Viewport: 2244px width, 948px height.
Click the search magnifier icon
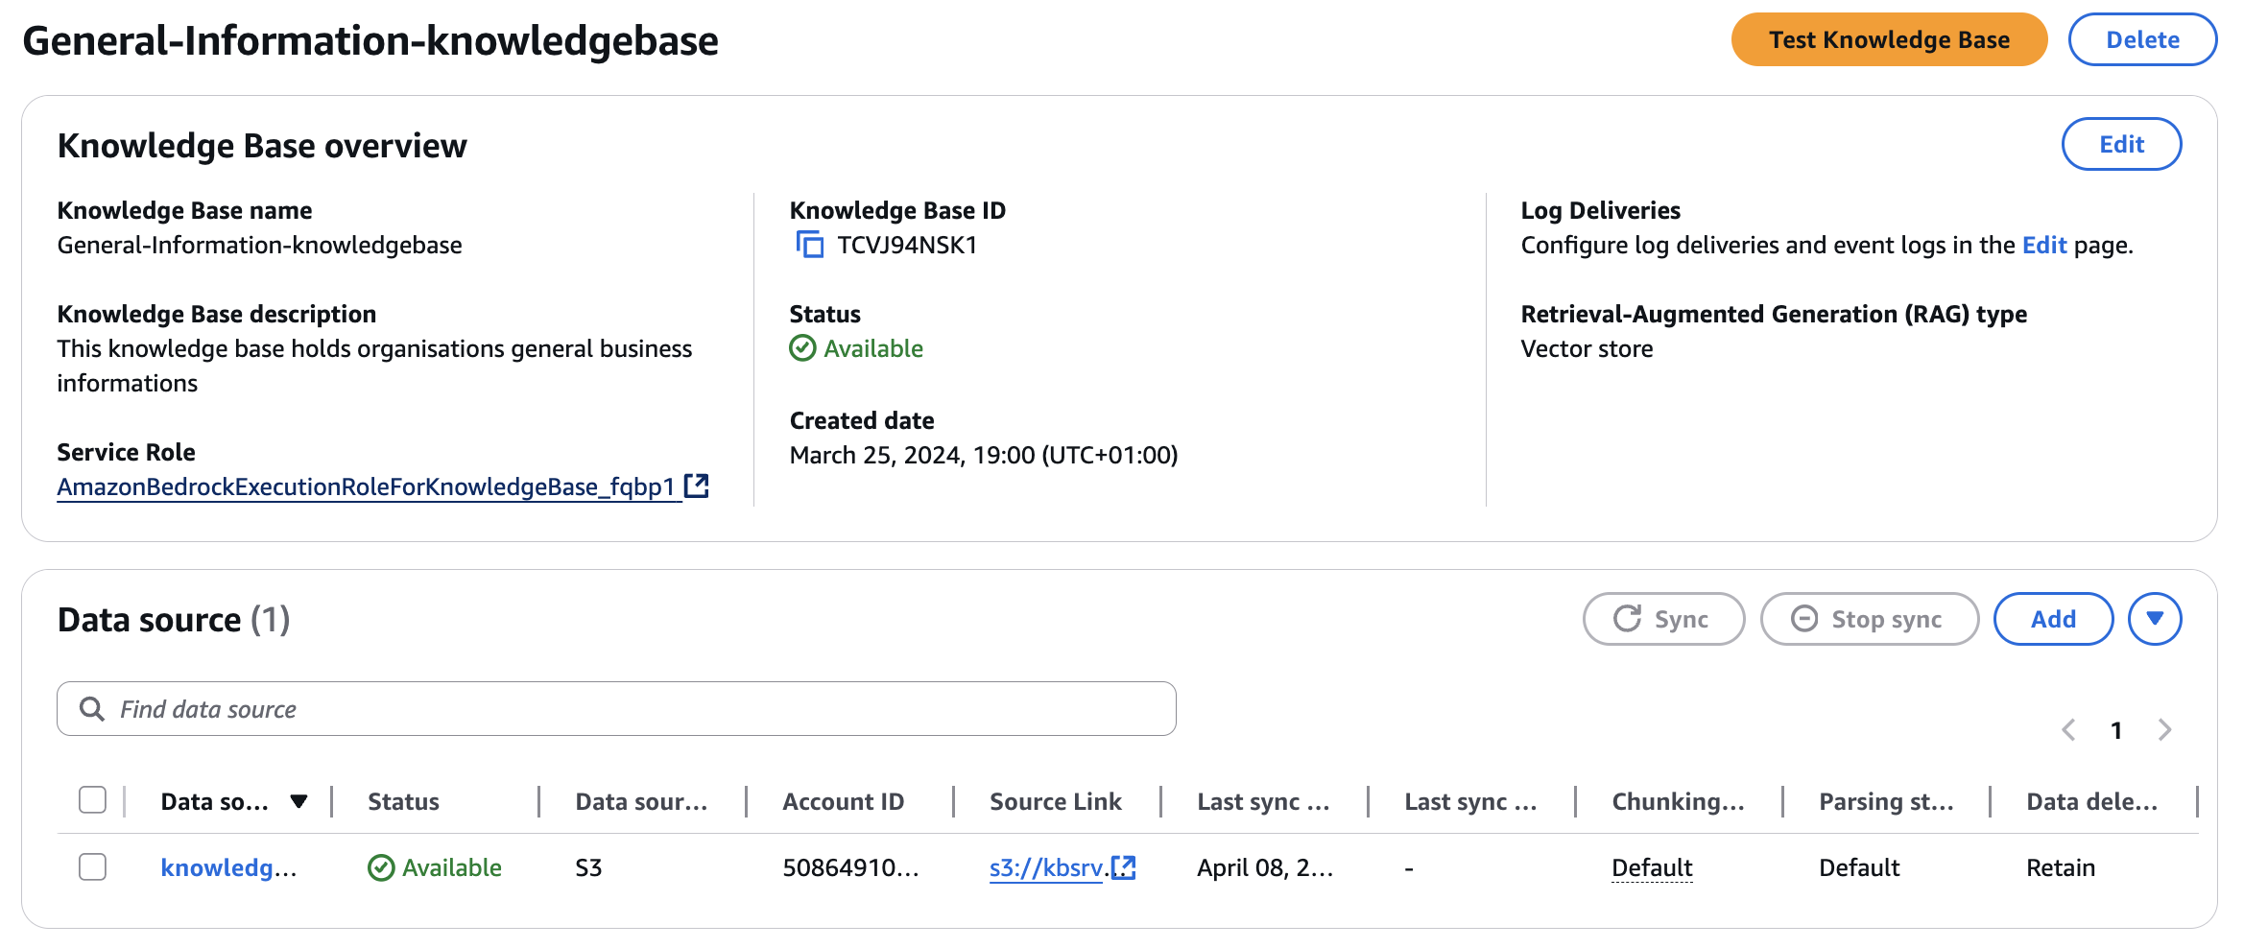pos(92,709)
